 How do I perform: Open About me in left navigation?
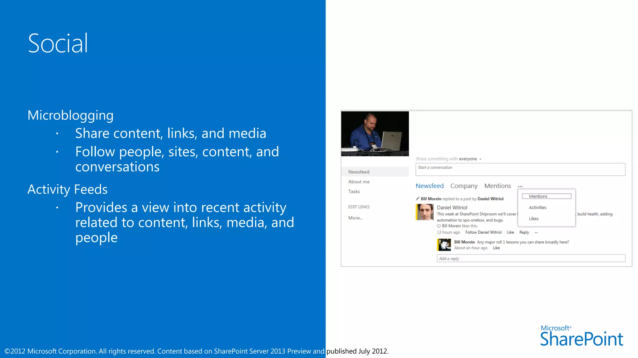pyautogui.click(x=359, y=182)
